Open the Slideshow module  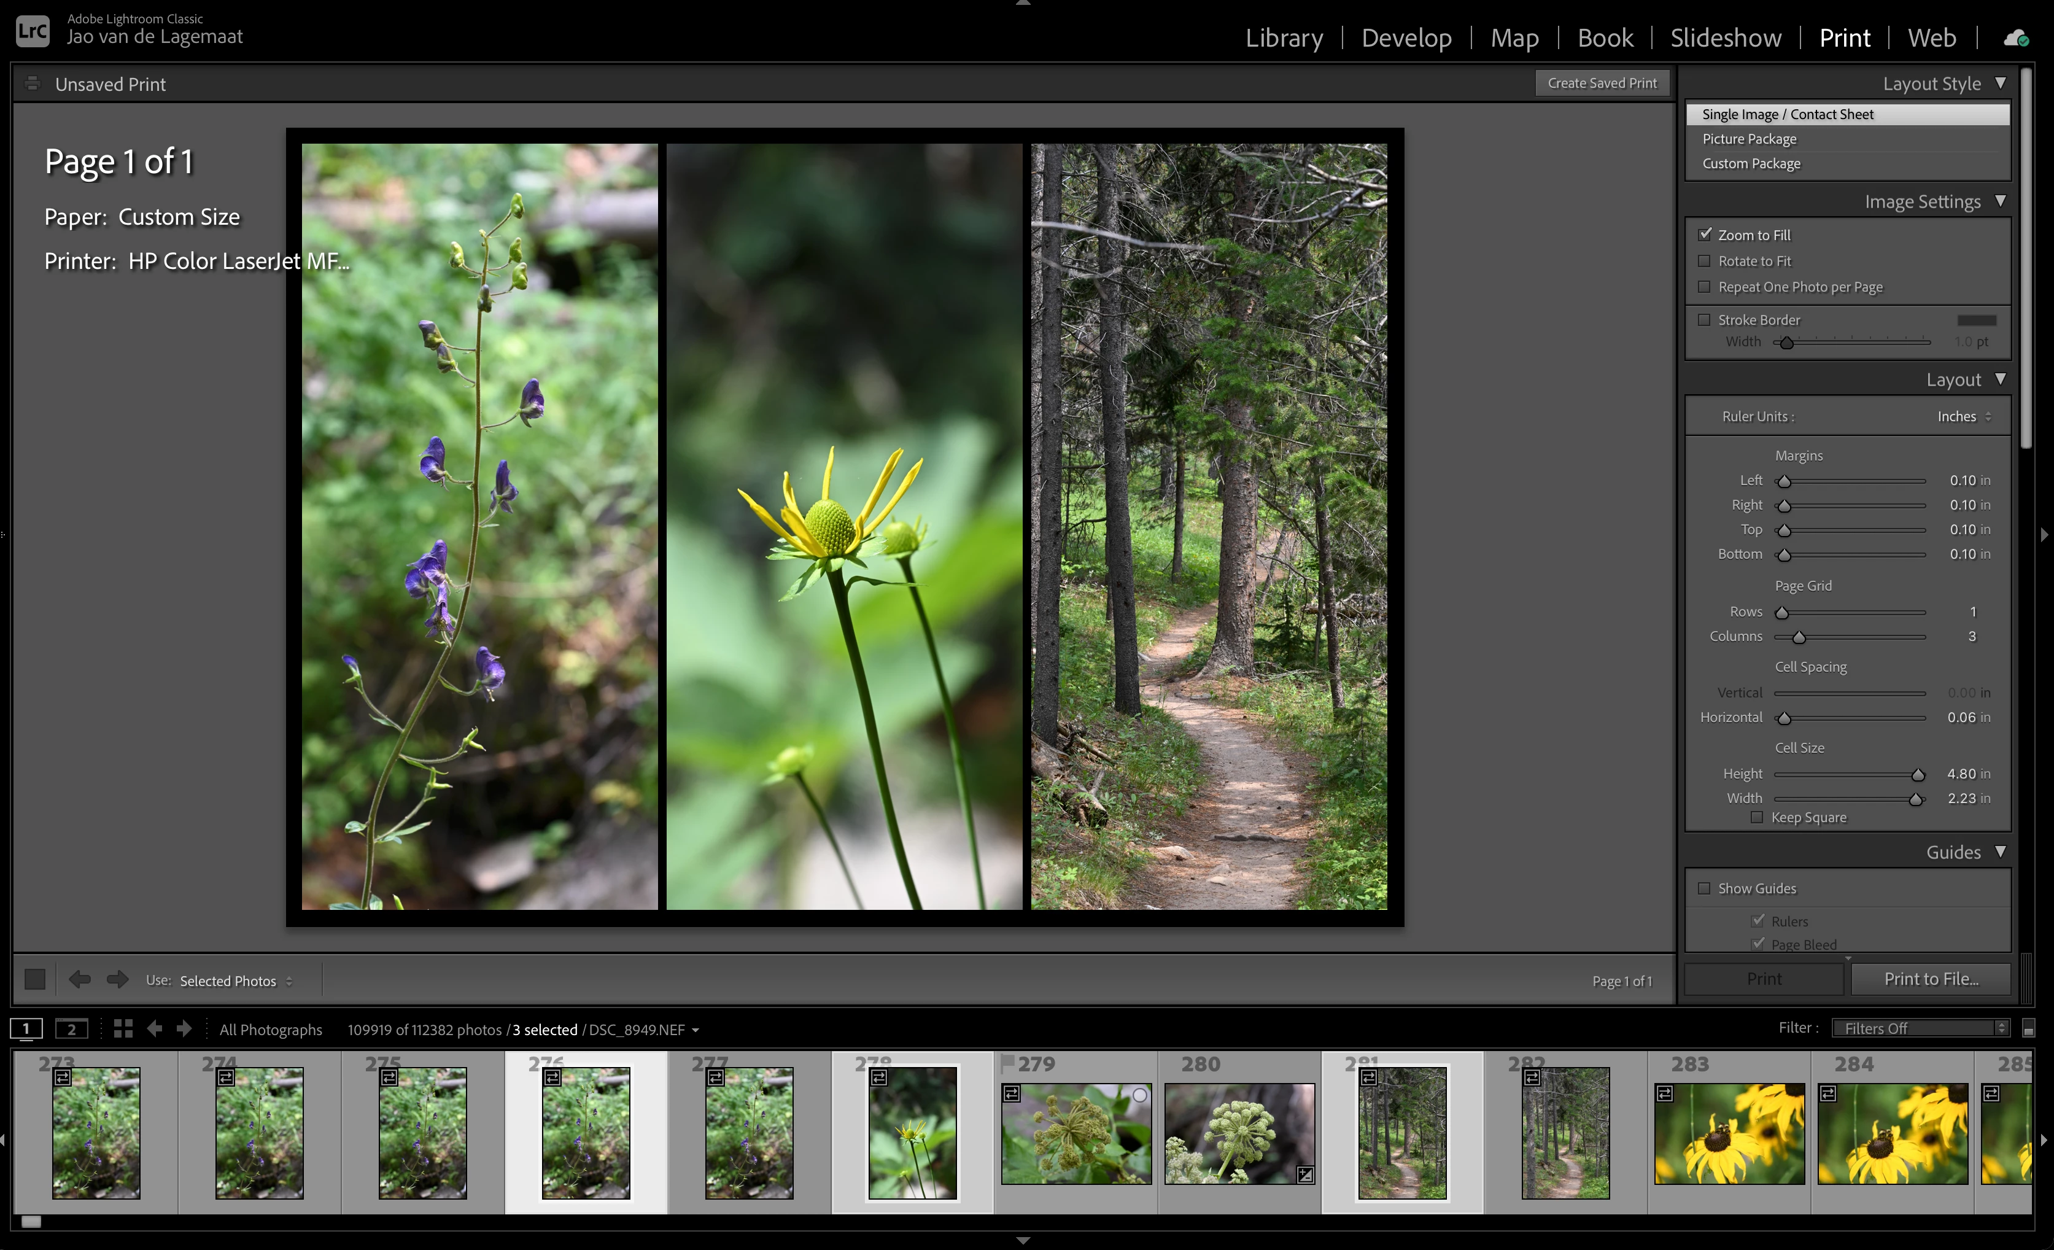(x=1726, y=37)
